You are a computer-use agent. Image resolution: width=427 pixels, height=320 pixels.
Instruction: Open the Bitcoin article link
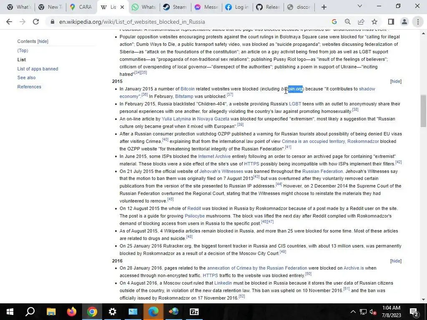pos(187,89)
